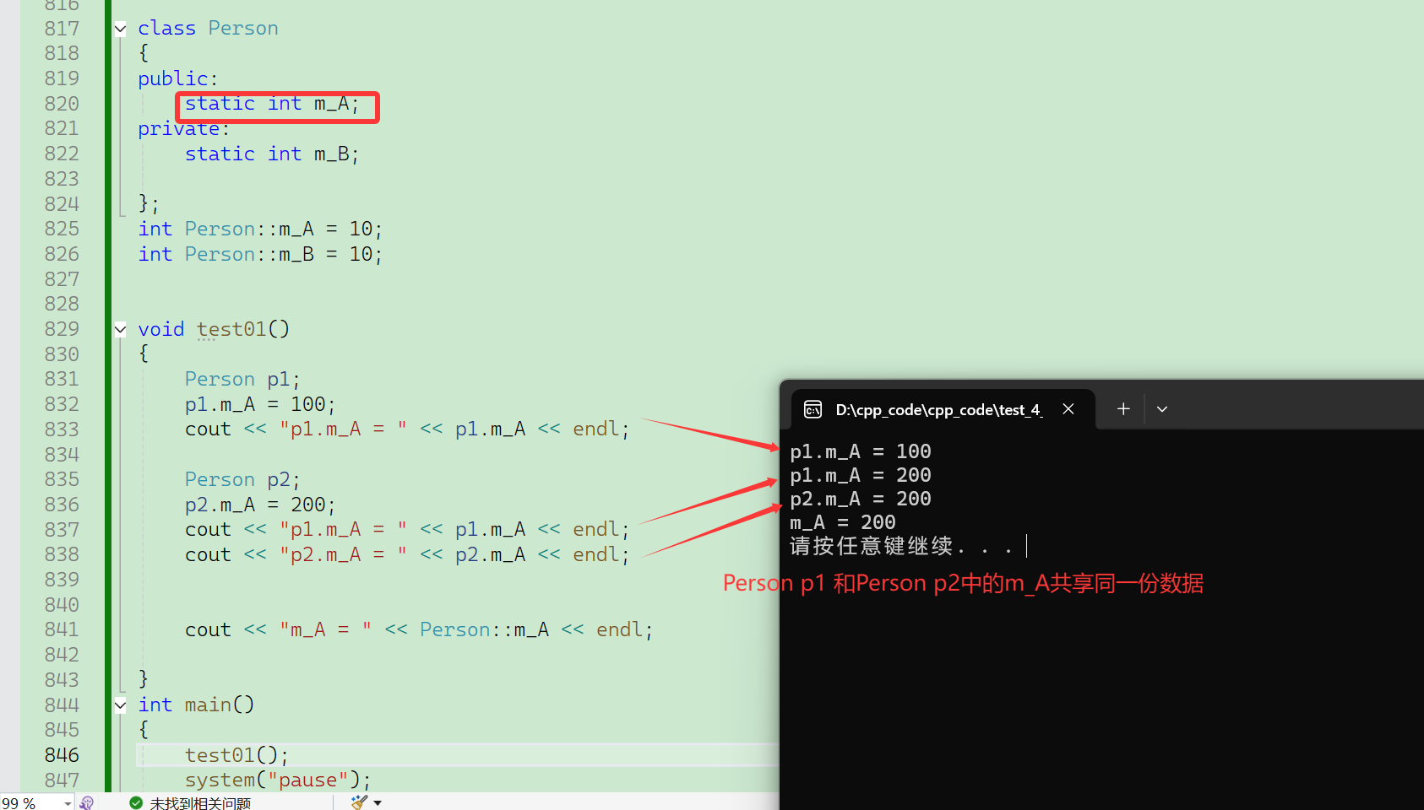Click the cout Person::m_A line
1424x810 pixels.
point(419,630)
